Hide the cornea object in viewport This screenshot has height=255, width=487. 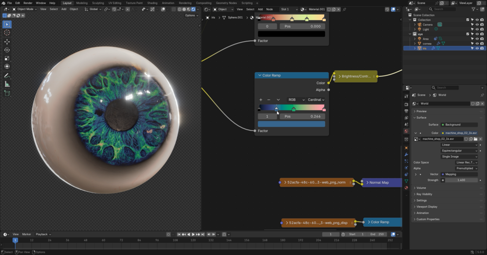click(477, 44)
